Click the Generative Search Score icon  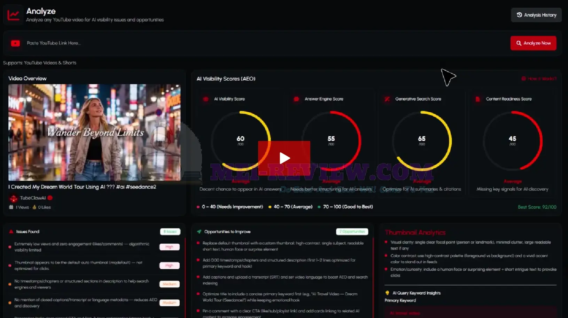point(387,99)
